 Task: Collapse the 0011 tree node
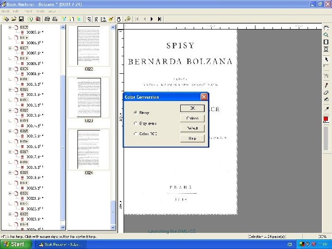tap(10, 89)
